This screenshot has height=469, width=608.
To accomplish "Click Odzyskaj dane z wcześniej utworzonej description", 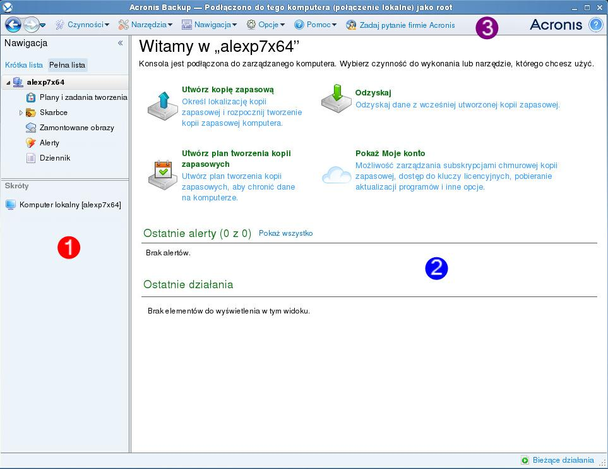I will (458, 105).
